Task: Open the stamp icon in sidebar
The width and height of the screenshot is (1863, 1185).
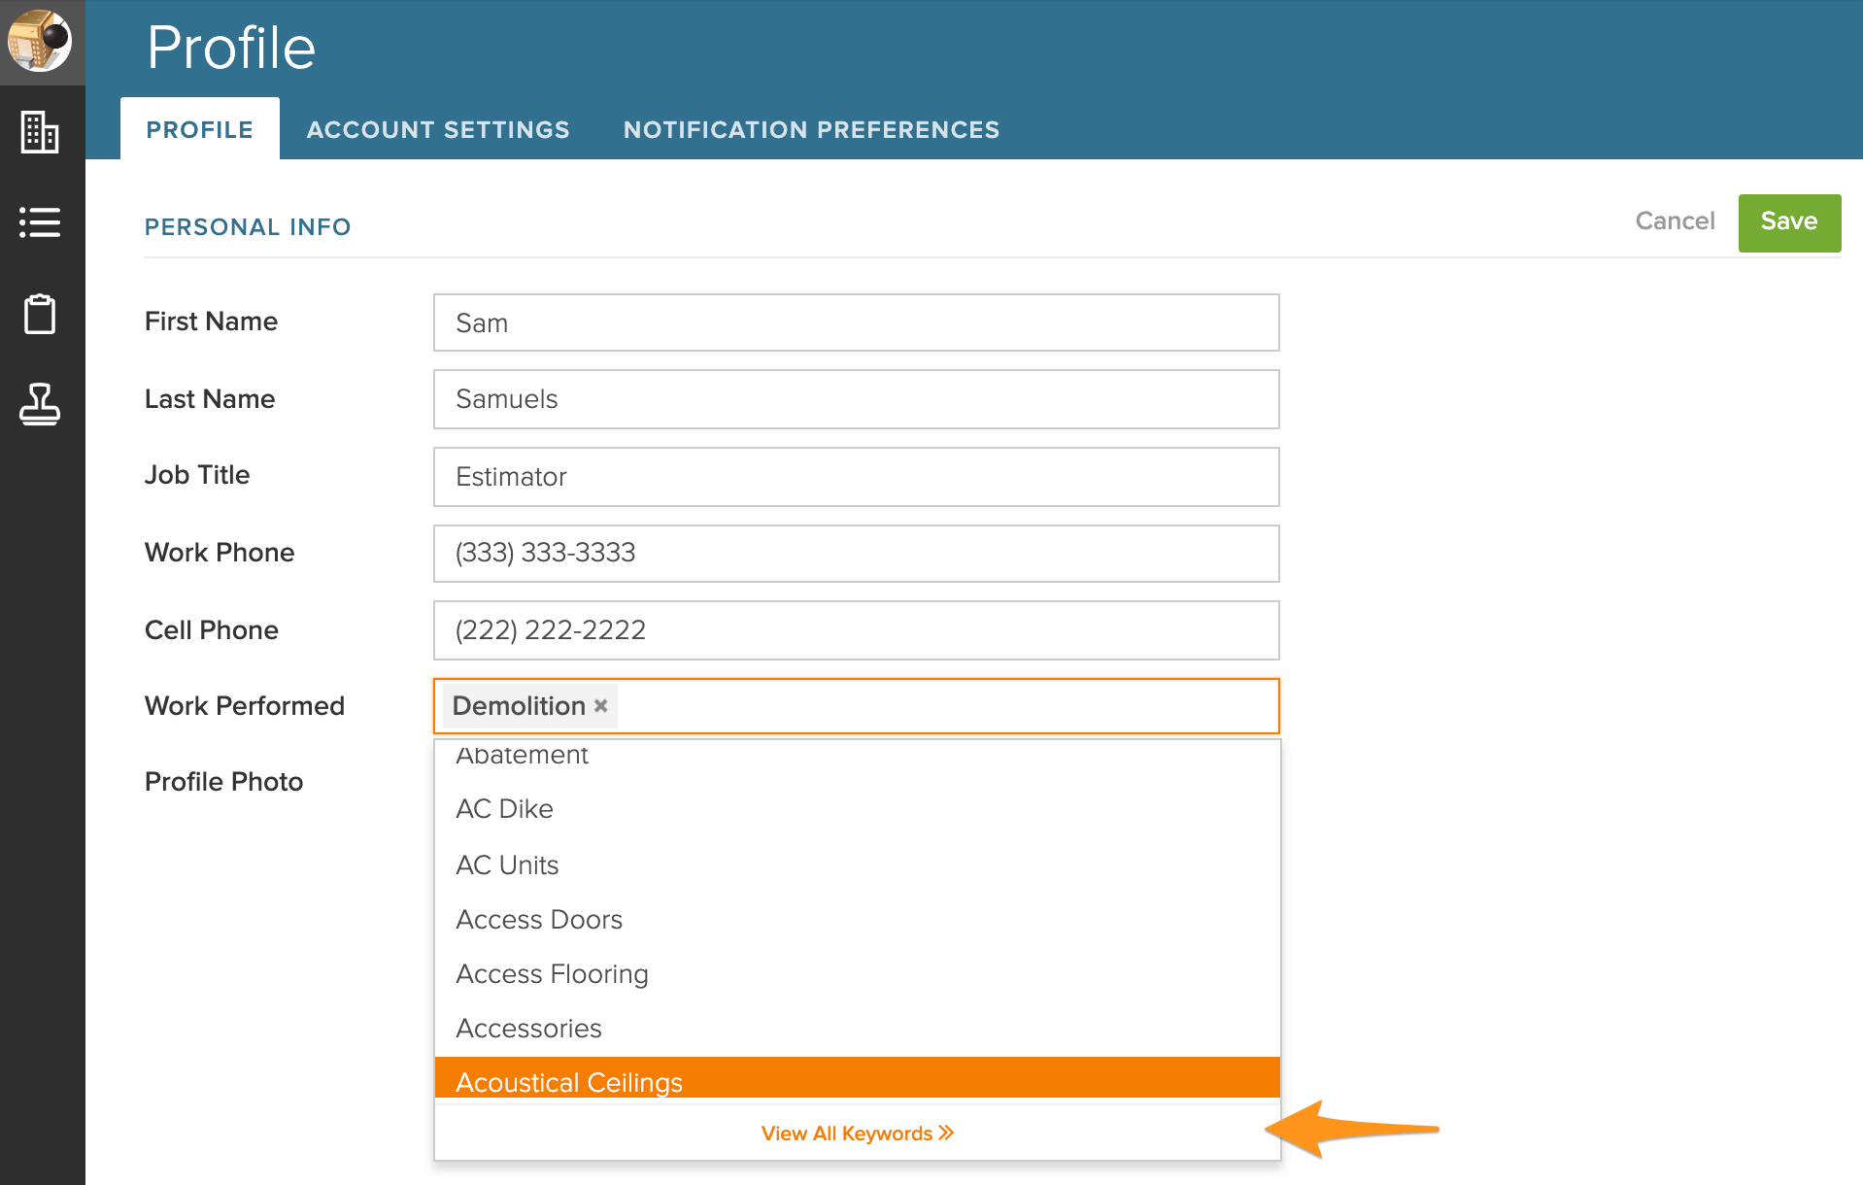Action: 40,404
